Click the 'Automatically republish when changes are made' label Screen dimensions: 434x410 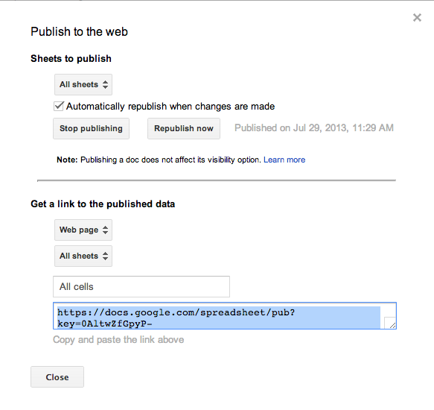point(170,107)
